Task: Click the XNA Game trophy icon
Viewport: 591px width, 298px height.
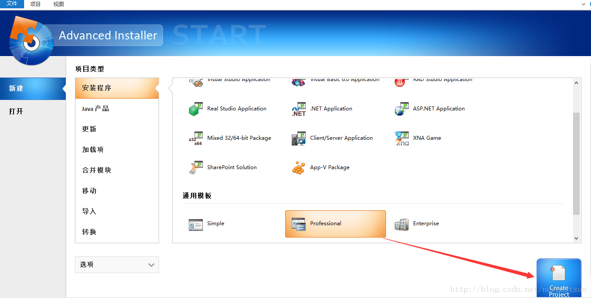Action: (x=401, y=138)
